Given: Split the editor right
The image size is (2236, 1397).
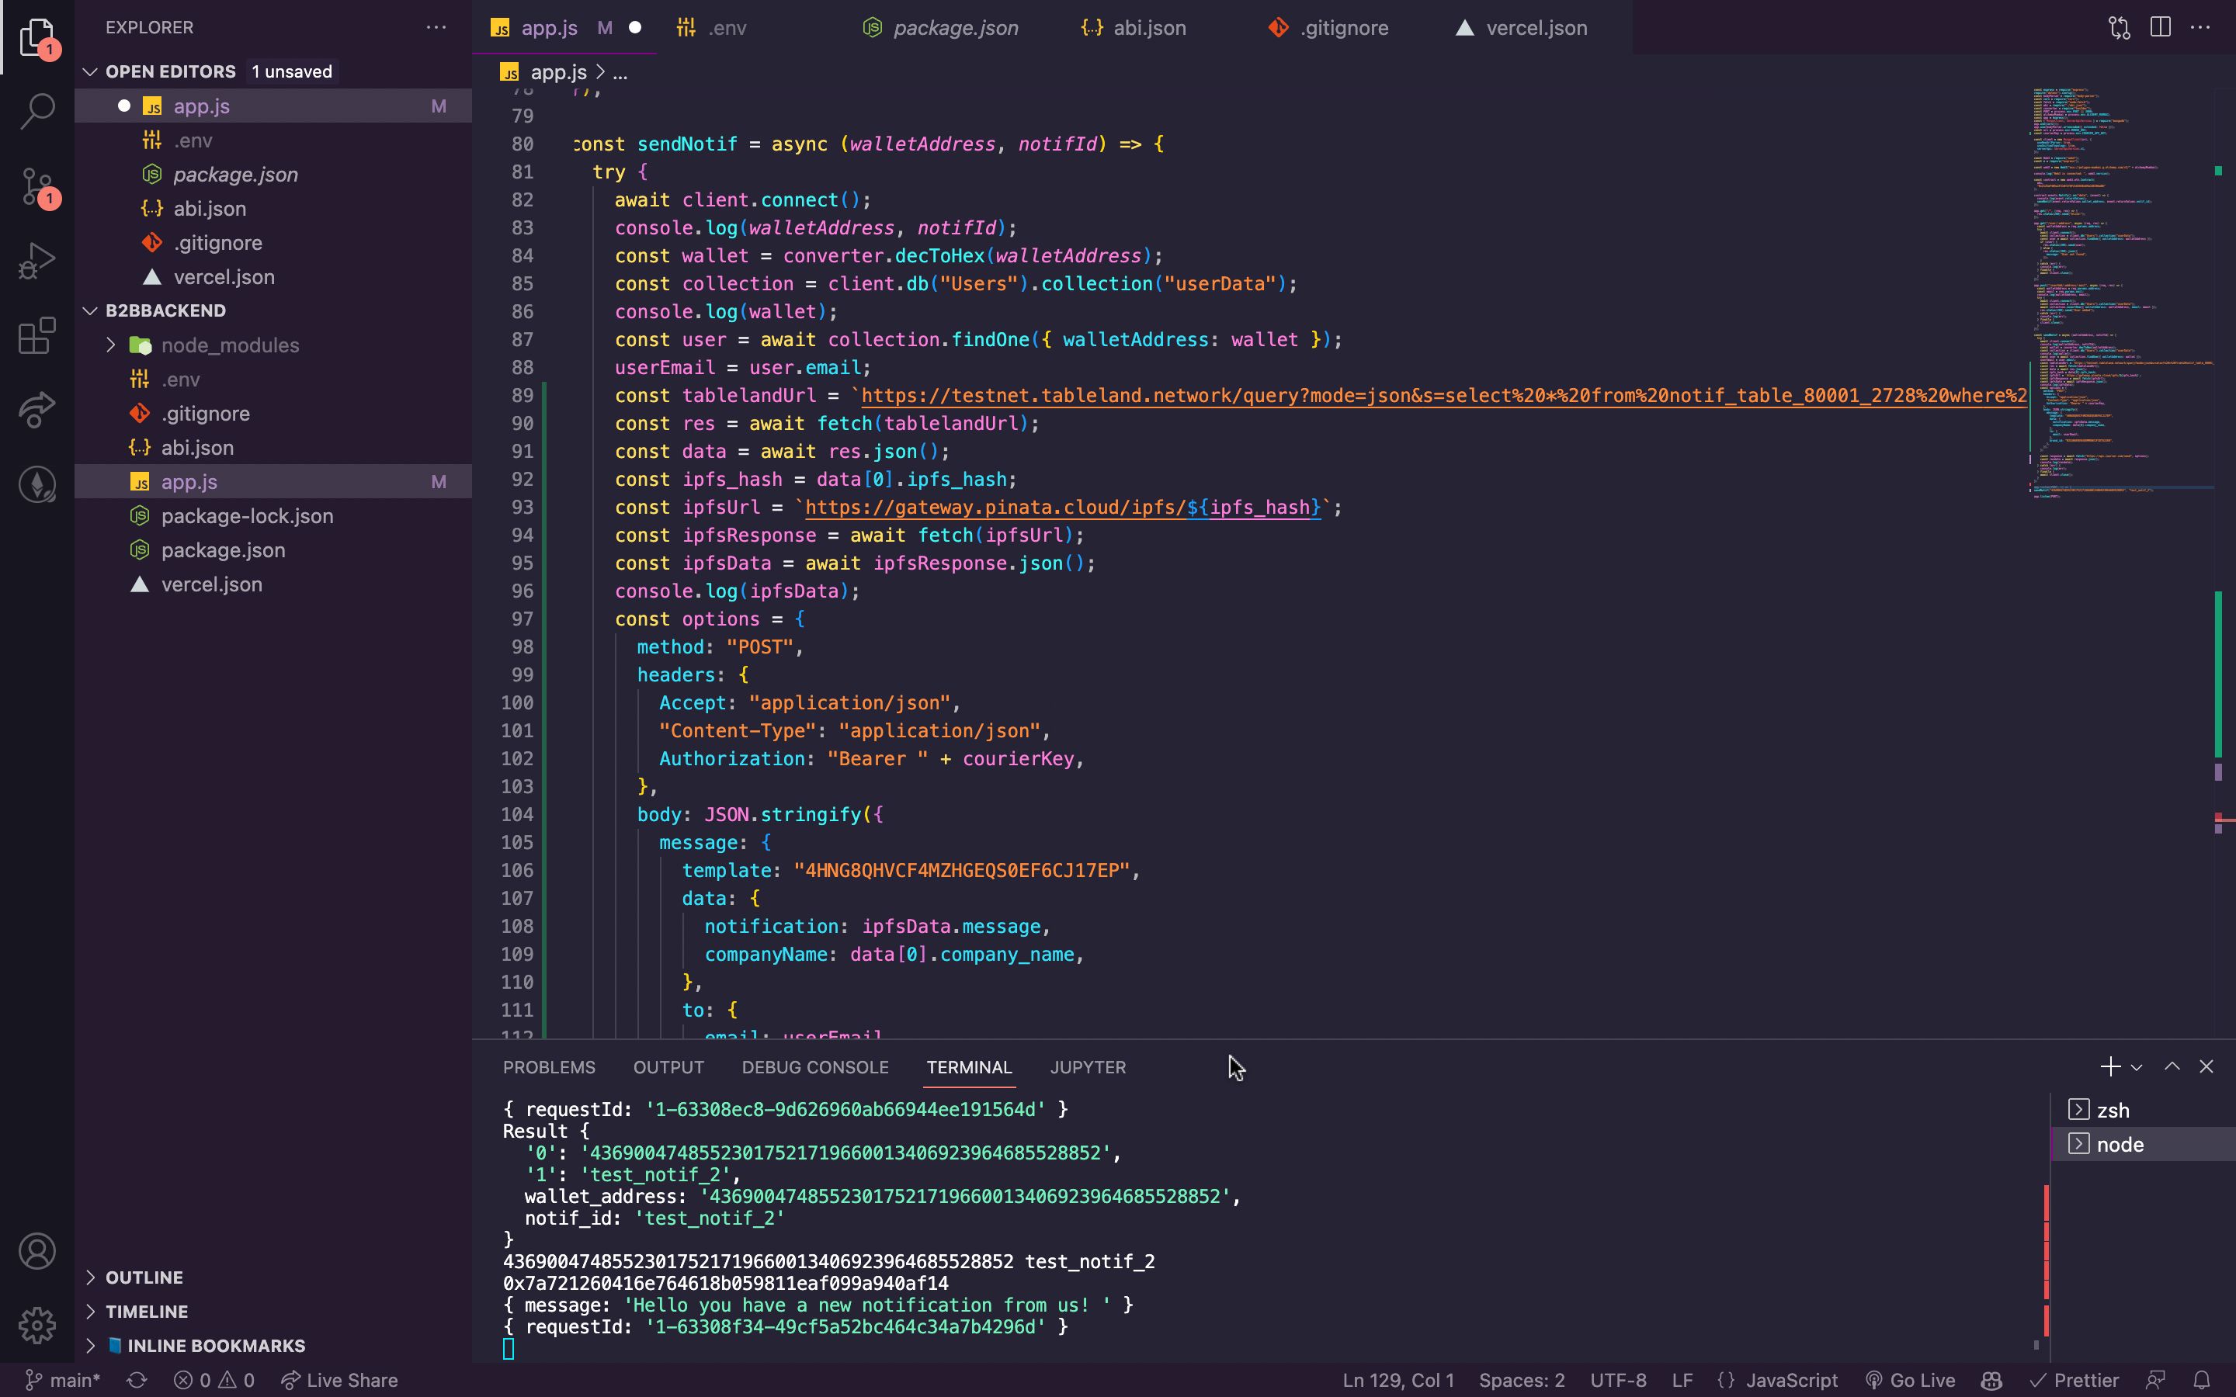Looking at the screenshot, I should pyautogui.click(x=2160, y=28).
